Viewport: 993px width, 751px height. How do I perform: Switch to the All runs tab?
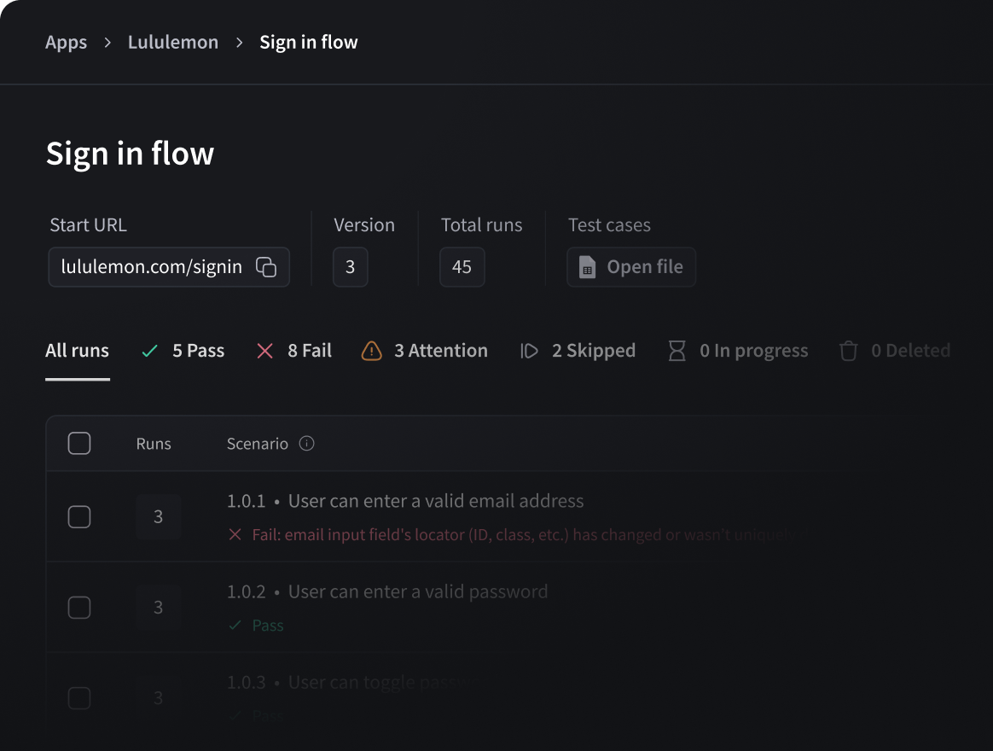(77, 350)
